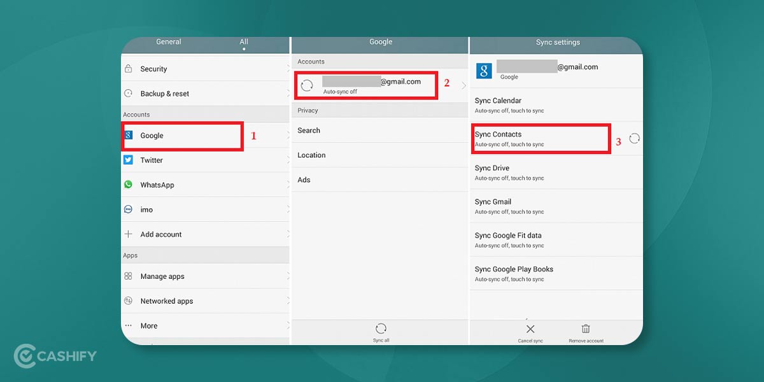Open the Backup & reset row

(205, 94)
